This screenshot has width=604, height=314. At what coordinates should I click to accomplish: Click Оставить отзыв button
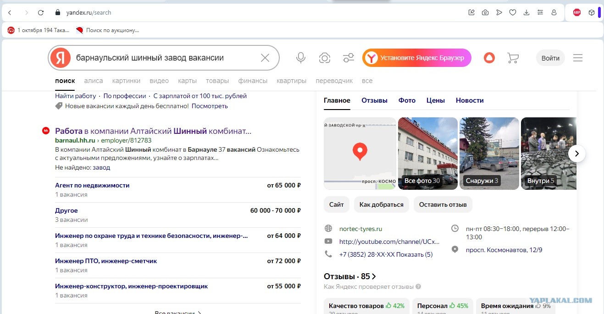pyautogui.click(x=443, y=204)
